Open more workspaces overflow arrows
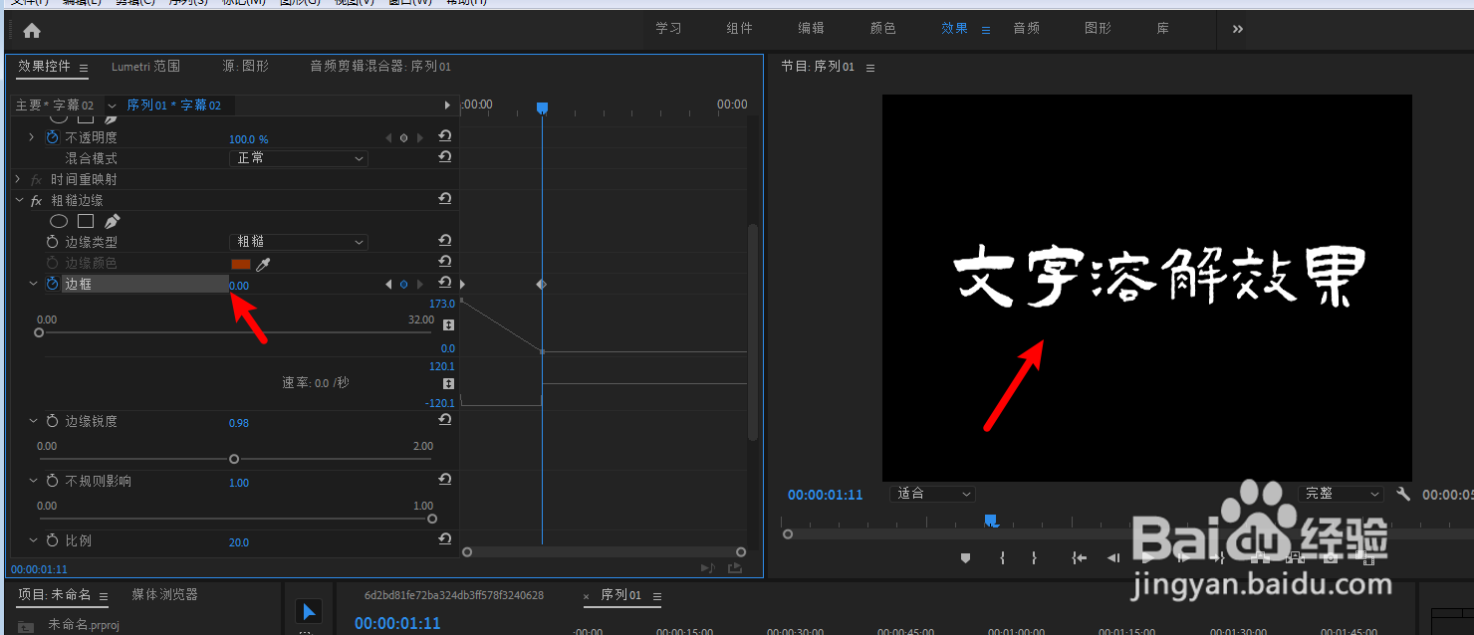 [x=1238, y=29]
